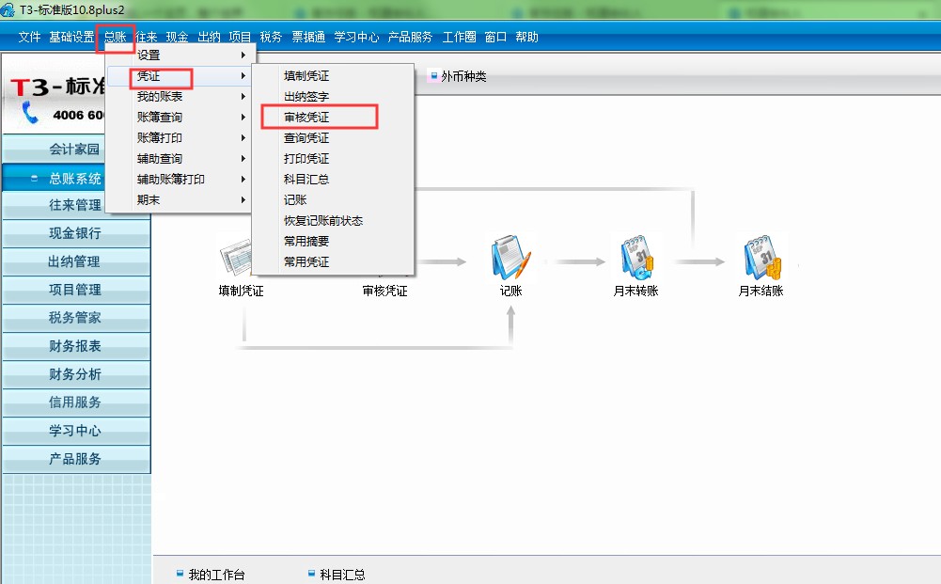Open the 文件 menu

click(x=29, y=38)
